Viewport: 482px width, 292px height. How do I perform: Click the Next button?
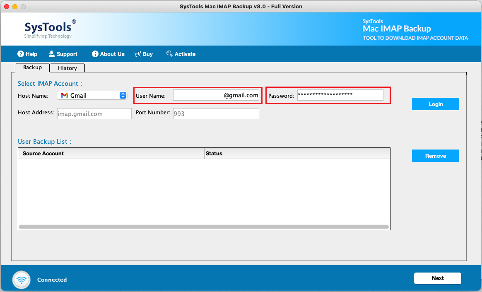tap(438, 278)
